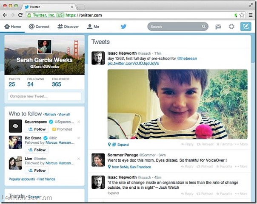Open Popular accounts link
The height and width of the screenshot is (204, 257).
(x=22, y=179)
